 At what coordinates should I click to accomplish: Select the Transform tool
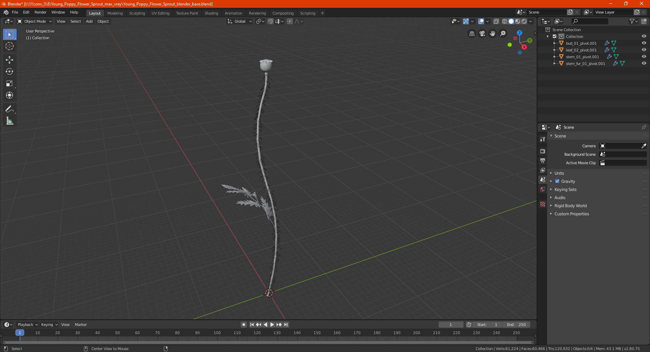pyautogui.click(x=9, y=95)
